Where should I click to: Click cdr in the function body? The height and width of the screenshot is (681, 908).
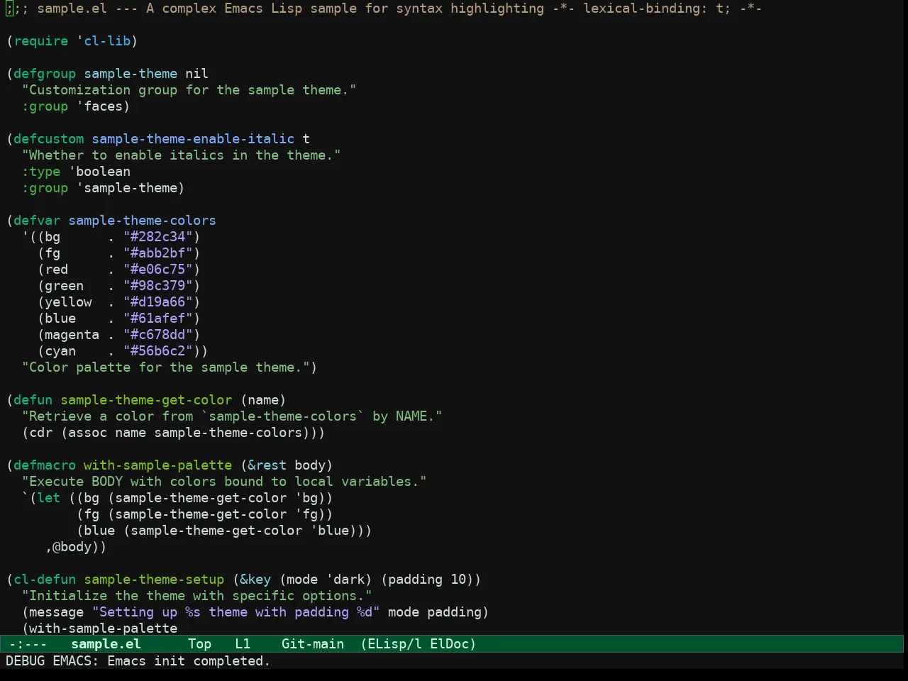pyautogui.click(x=40, y=433)
